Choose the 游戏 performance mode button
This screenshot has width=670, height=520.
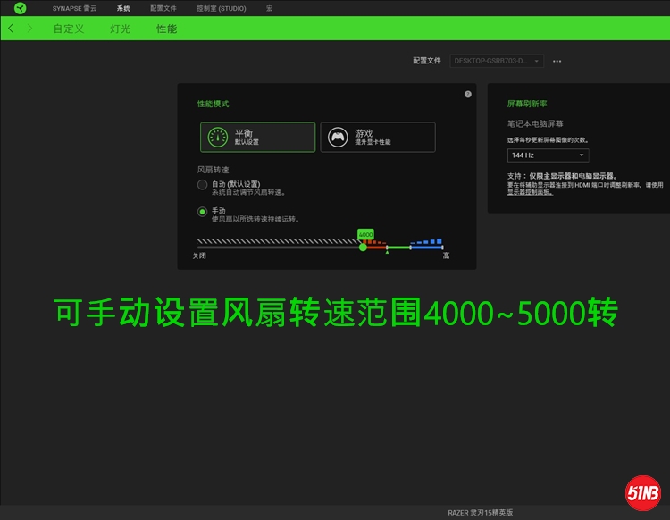coord(378,137)
